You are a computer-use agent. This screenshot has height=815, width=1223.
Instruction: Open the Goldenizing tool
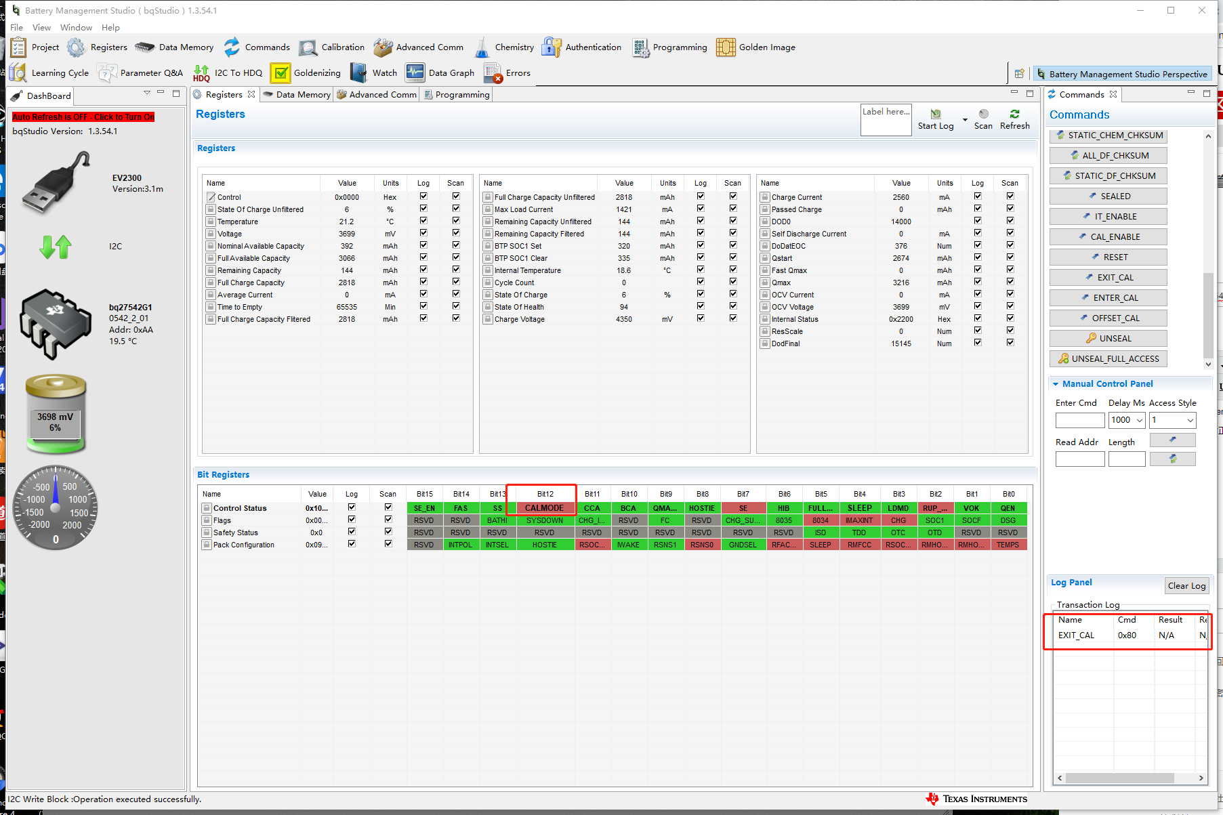(x=280, y=73)
